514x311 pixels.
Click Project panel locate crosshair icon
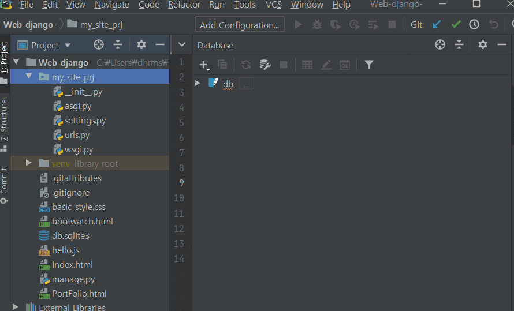click(x=99, y=44)
